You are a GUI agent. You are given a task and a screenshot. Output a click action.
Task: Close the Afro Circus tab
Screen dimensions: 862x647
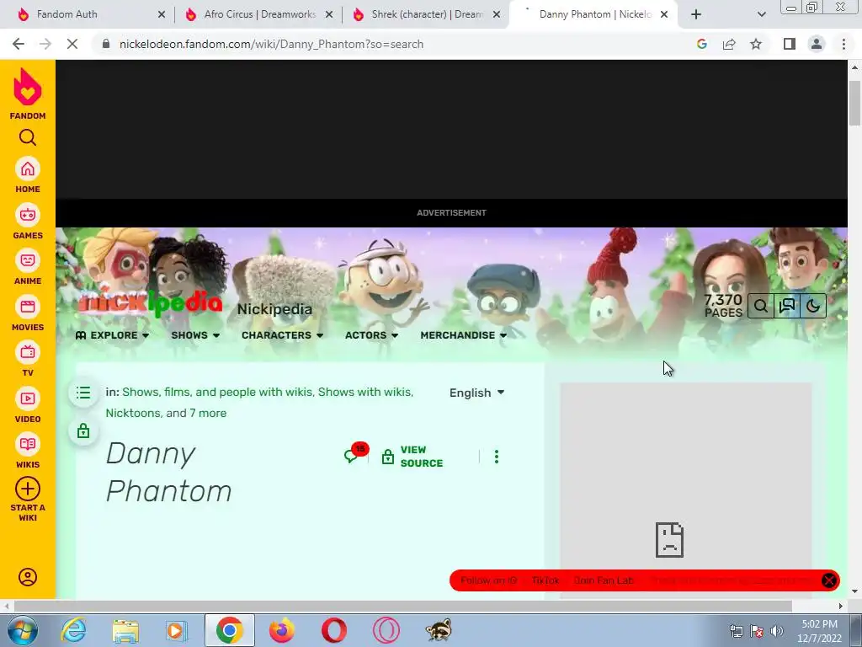tap(329, 15)
